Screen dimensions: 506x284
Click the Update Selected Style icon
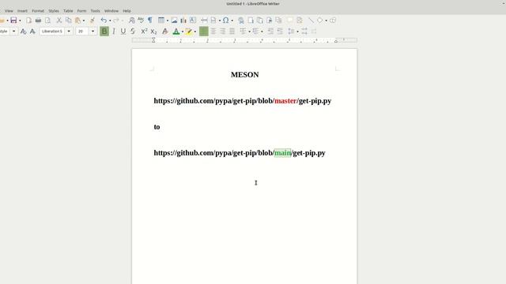tap(23, 32)
